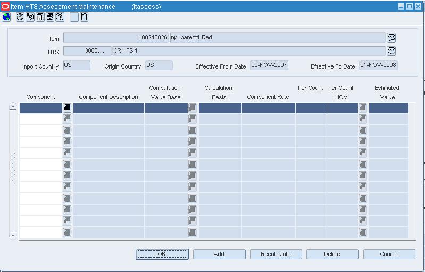425x272 pixels.
Task: Click the question mark help icon
Action: tap(60, 17)
